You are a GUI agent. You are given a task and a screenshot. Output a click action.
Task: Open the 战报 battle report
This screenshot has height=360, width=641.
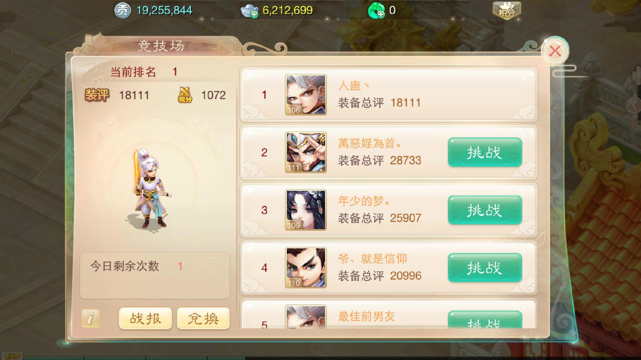pos(145,318)
